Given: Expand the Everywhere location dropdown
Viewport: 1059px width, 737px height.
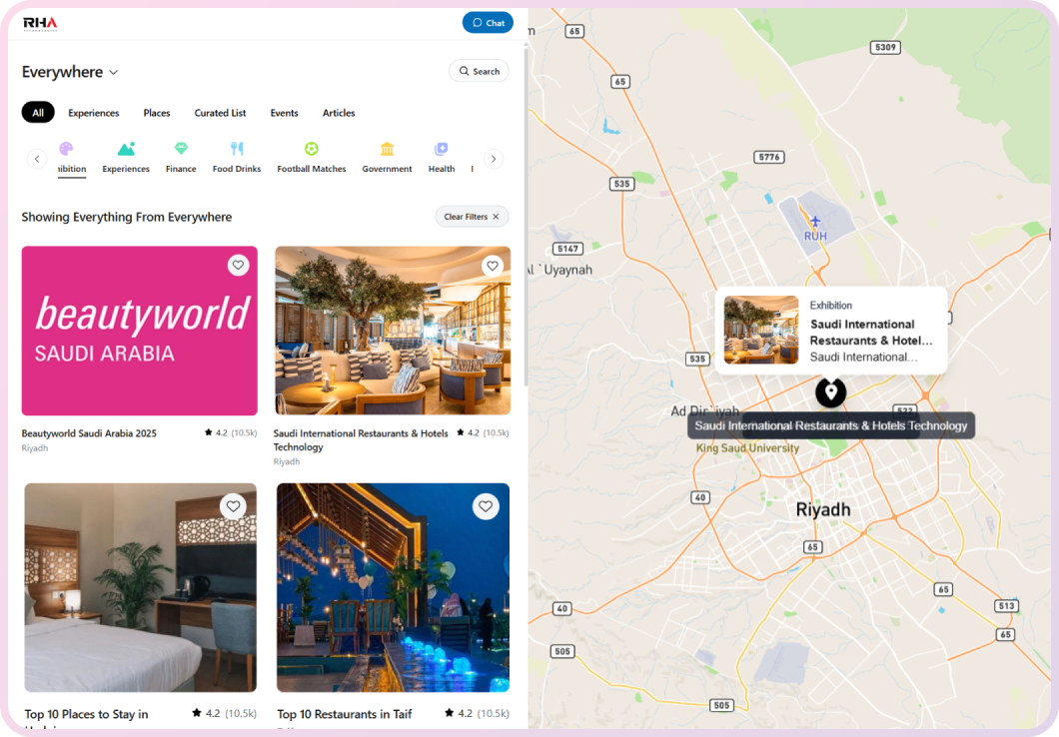Looking at the screenshot, I should coord(69,71).
